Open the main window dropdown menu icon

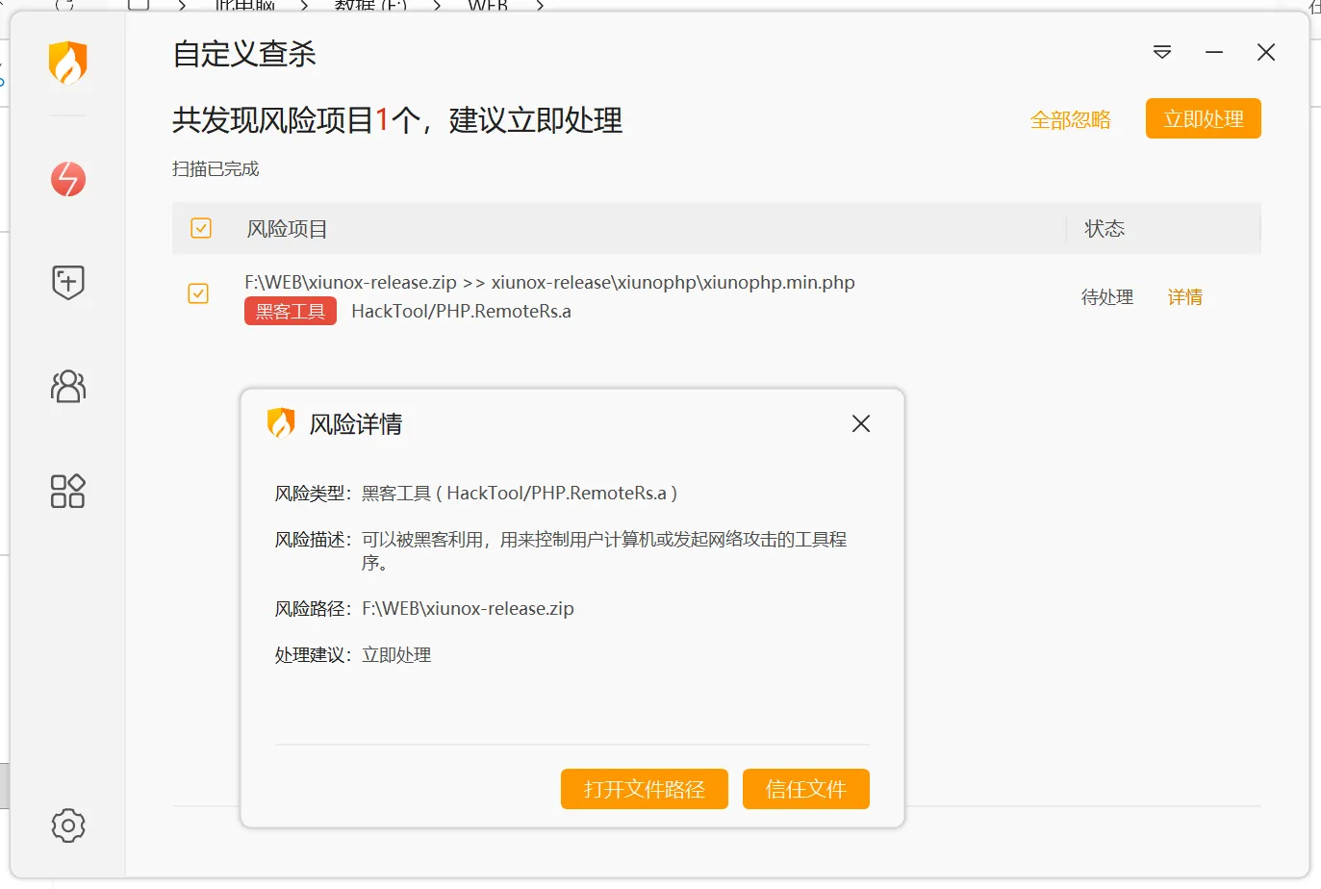click(1162, 52)
